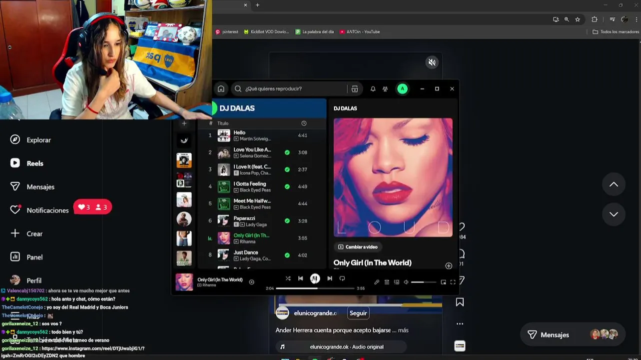The width and height of the screenshot is (641, 360).
Task: Open reel more options three dots
Action: (x=460, y=324)
